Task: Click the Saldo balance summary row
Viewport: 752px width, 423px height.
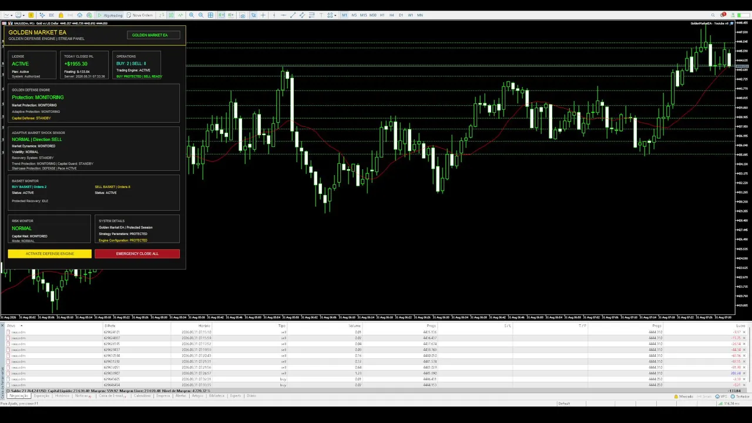Action: 376,391
